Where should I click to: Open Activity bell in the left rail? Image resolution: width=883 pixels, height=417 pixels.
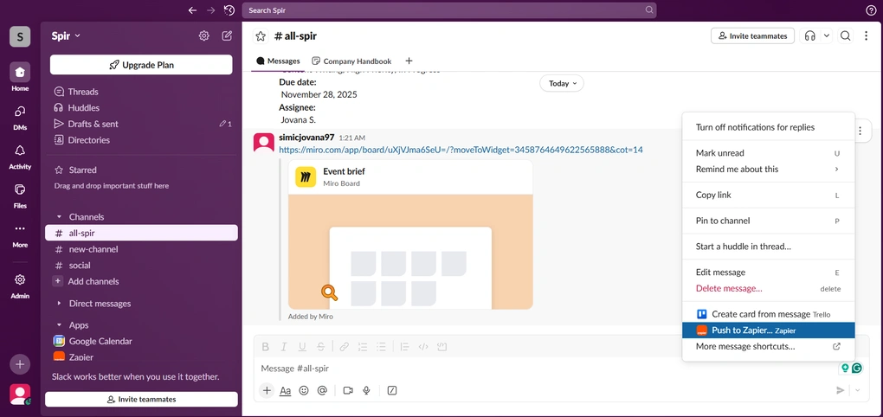pos(20,156)
